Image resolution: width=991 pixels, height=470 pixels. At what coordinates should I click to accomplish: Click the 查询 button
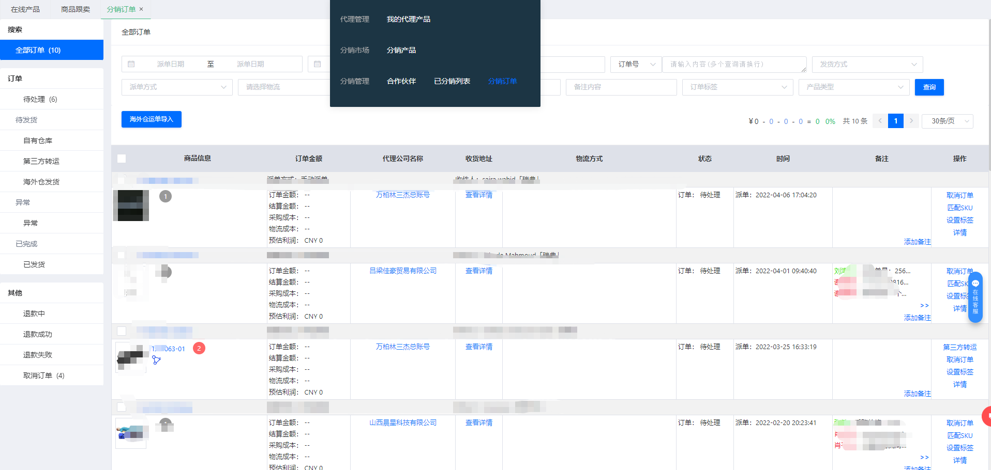coord(929,87)
